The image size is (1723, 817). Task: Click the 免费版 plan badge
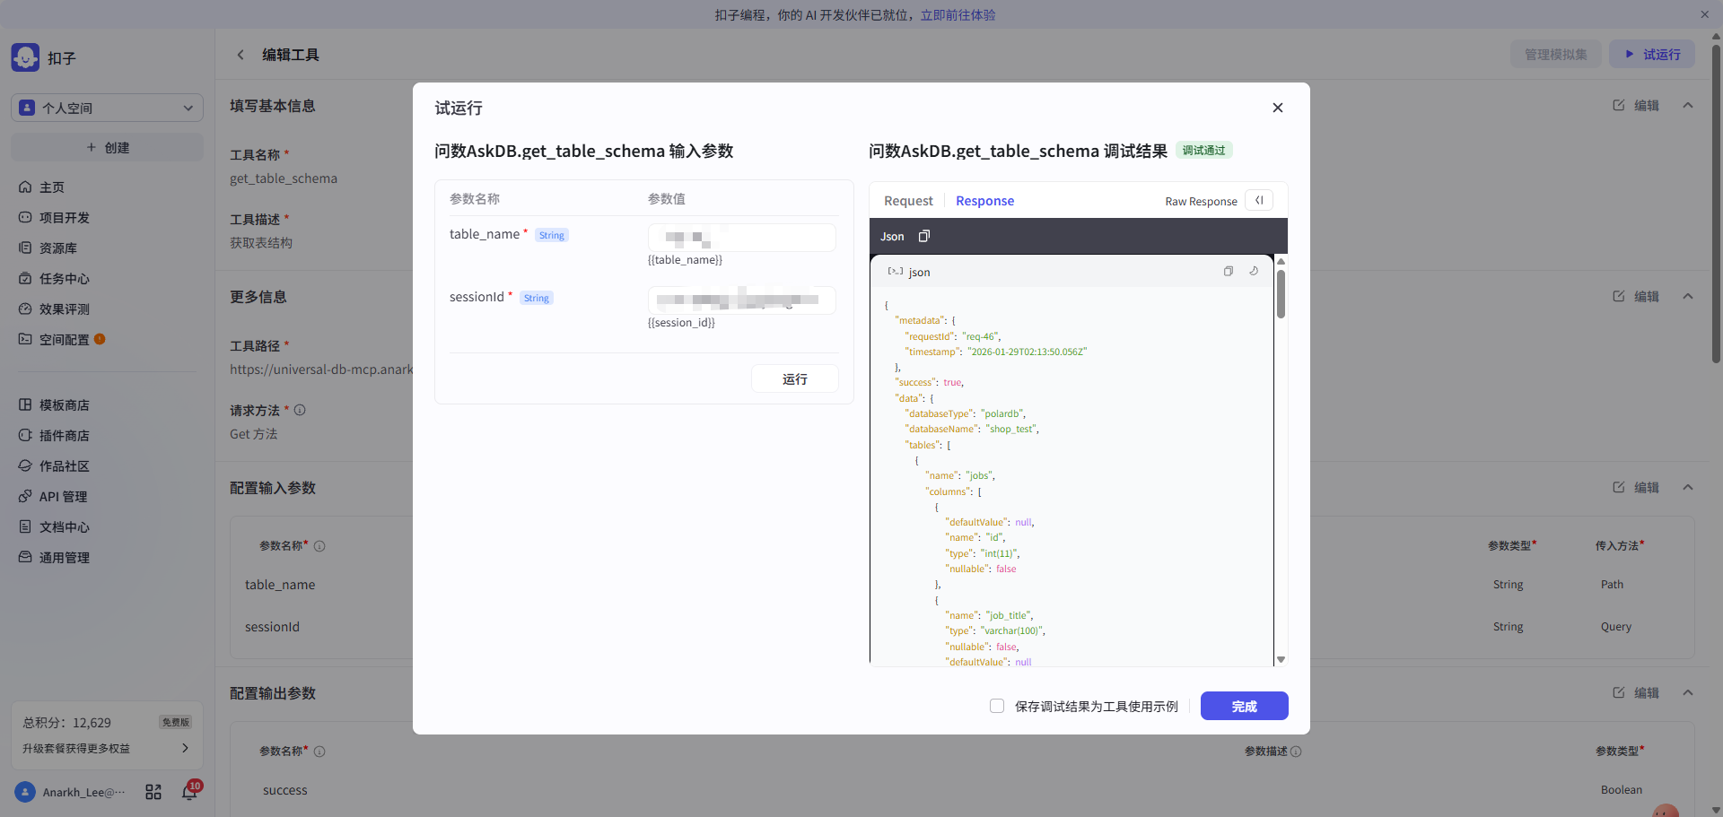176,723
